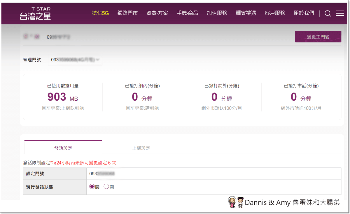Click the red 每24小時內最多可變更設定 notice
Viewport: 350px width, 214px height.
83,163
